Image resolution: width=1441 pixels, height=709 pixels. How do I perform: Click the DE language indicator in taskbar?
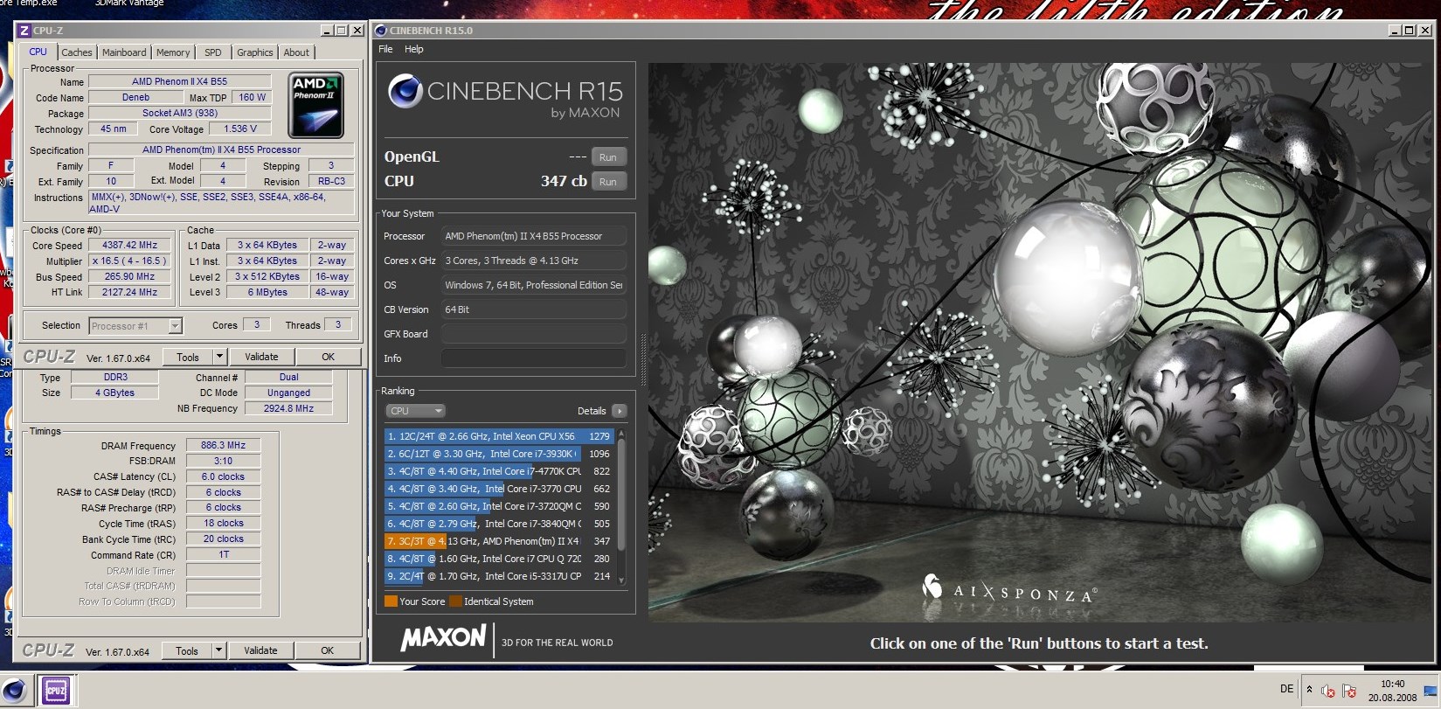point(1286,689)
